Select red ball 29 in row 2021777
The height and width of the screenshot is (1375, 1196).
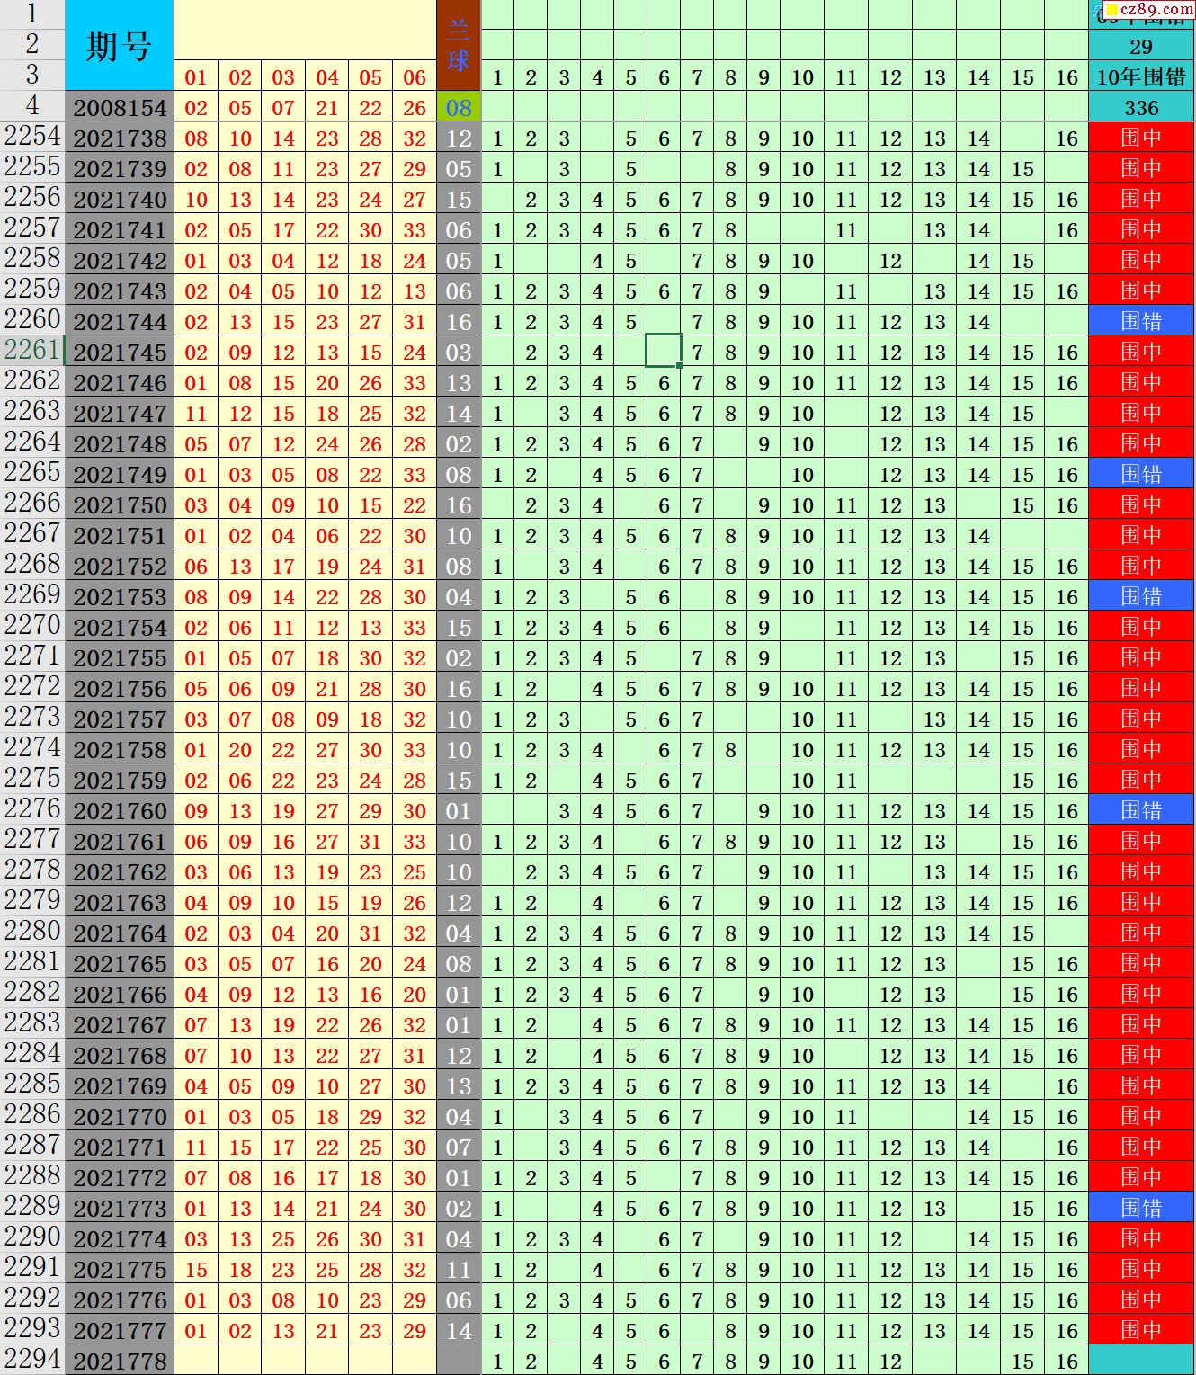tap(415, 1330)
